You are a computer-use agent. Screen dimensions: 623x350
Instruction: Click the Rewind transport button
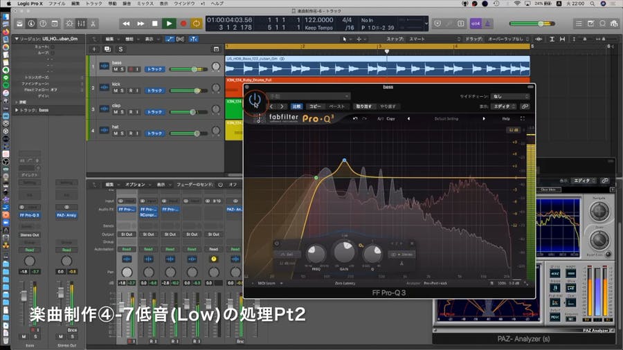pos(126,24)
